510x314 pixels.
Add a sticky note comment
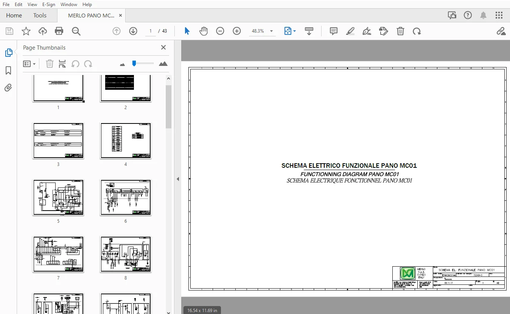coord(334,31)
